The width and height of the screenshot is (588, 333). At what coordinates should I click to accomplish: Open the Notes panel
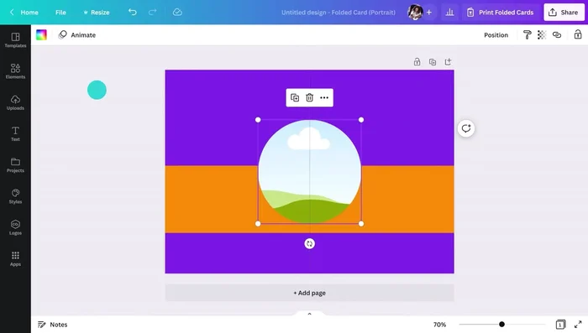tap(52, 325)
